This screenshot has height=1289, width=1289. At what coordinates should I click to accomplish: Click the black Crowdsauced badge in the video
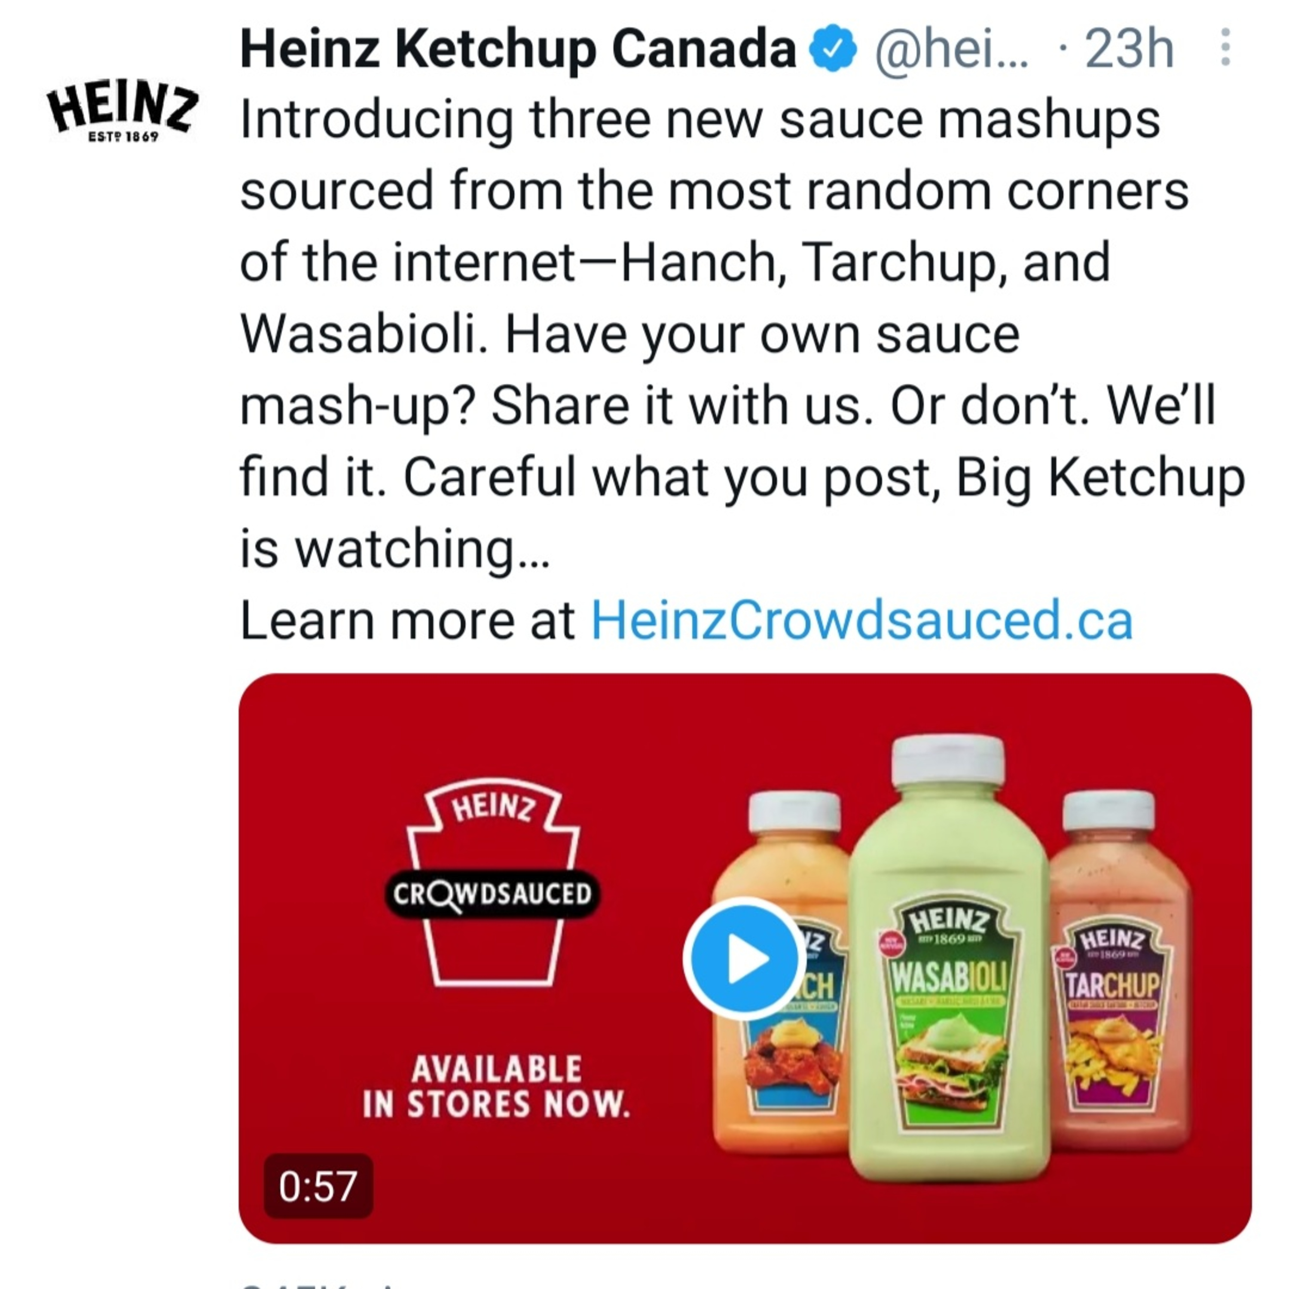click(492, 893)
